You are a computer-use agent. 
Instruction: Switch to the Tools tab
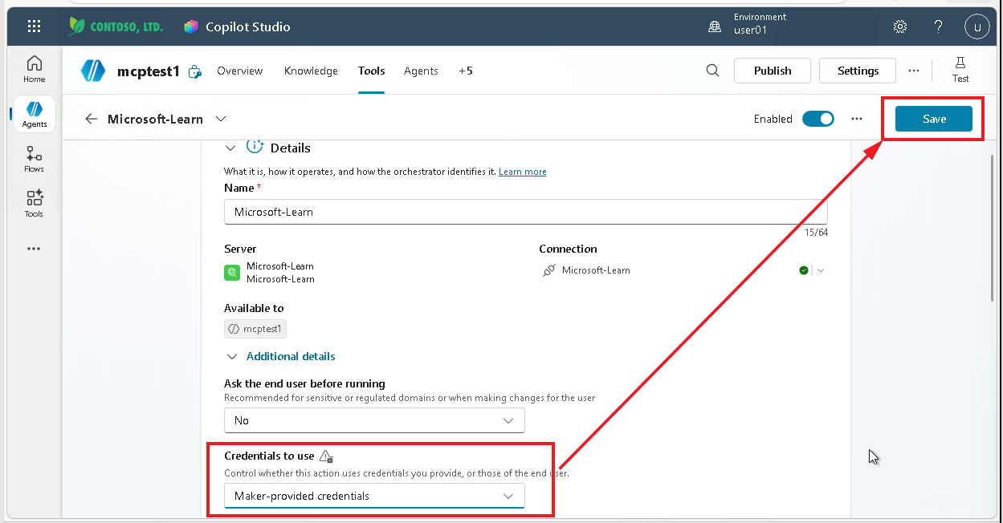[372, 71]
